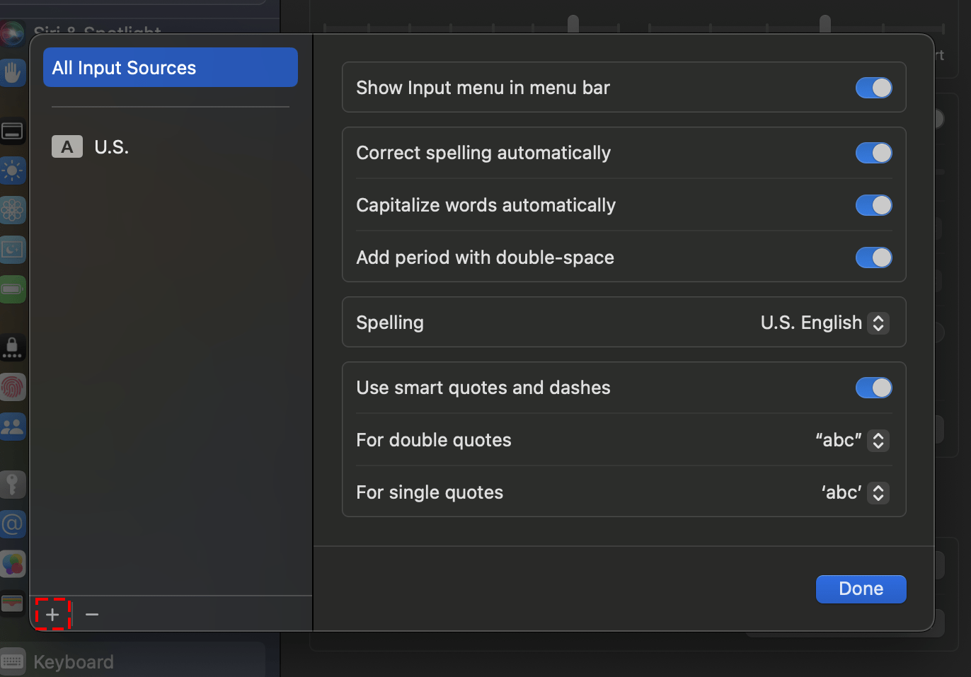971x677 pixels.
Task: Select All Input Sources in the list
Action: click(x=170, y=68)
